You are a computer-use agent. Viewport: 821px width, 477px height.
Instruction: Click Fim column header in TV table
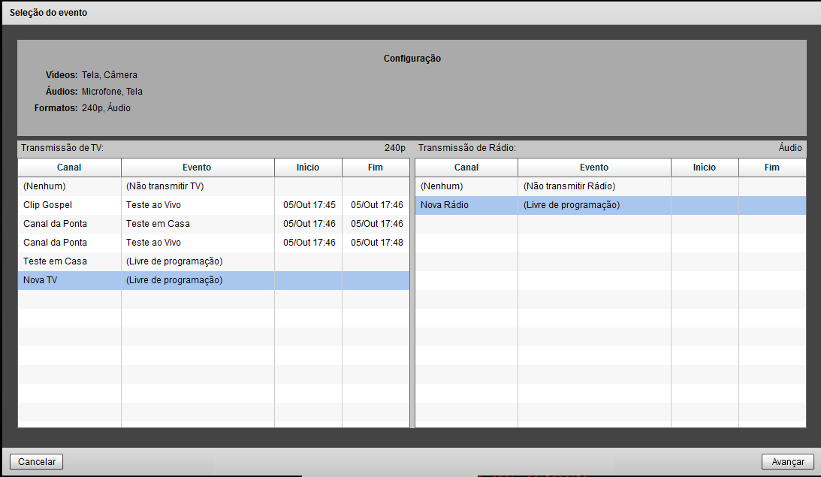click(376, 168)
